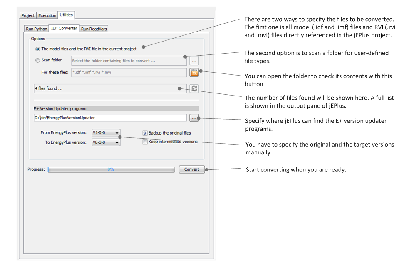The height and width of the screenshot is (267, 409).
Task: Browse for the scan folder location
Action: pyautogui.click(x=194, y=61)
